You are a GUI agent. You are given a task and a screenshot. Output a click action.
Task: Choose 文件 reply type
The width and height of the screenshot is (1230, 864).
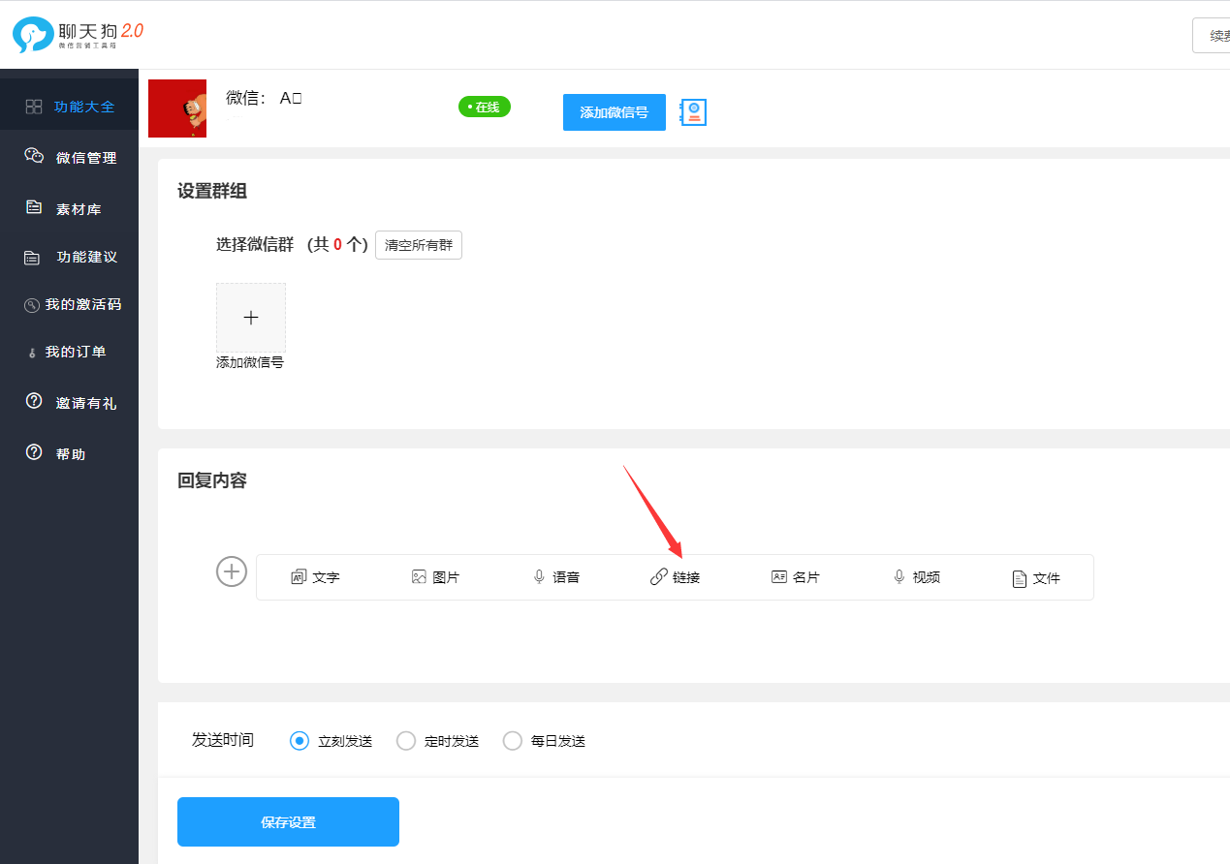1036,578
